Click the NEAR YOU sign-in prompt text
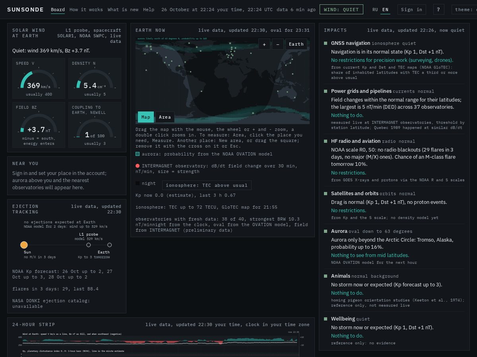This screenshot has width=477, height=357. coord(60,180)
